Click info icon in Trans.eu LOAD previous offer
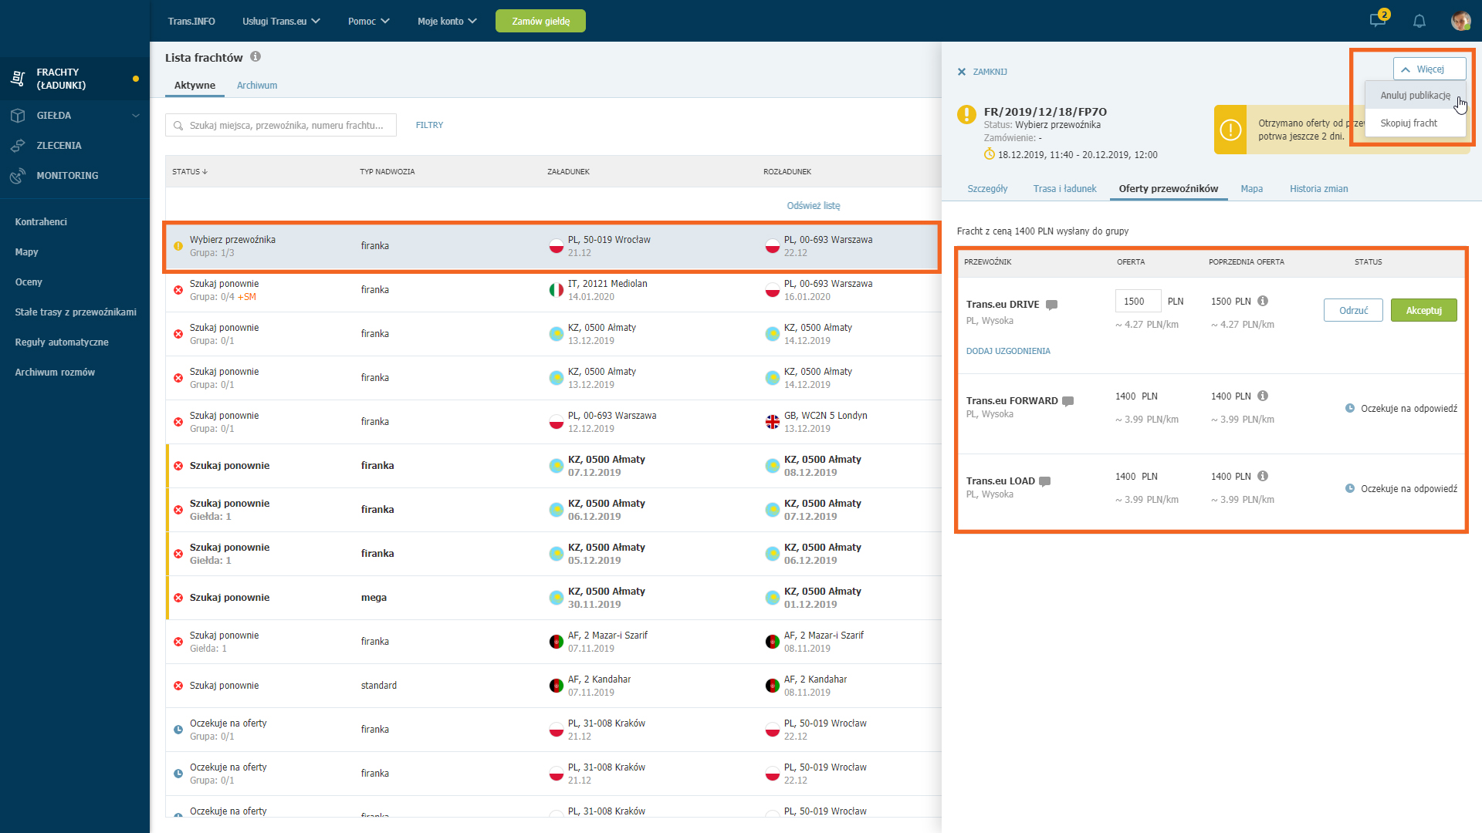The image size is (1482, 833). 1263,476
